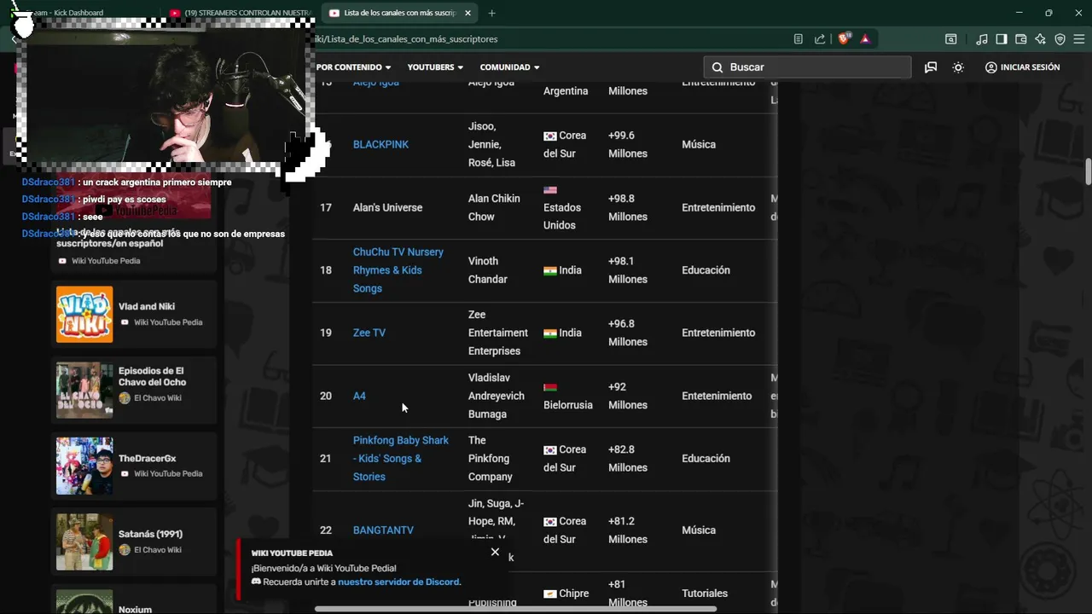
Task: Click the browser address bar URL
Action: point(406,39)
